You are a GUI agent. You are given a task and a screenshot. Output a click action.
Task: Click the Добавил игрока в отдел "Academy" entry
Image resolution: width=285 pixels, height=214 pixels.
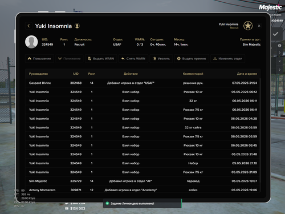click(x=131, y=190)
